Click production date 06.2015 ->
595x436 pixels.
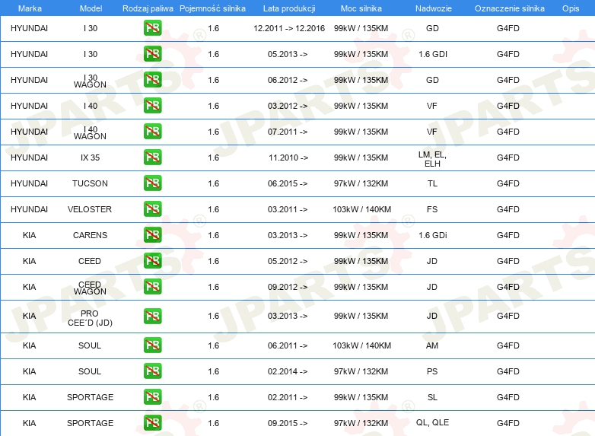pyautogui.click(x=288, y=183)
